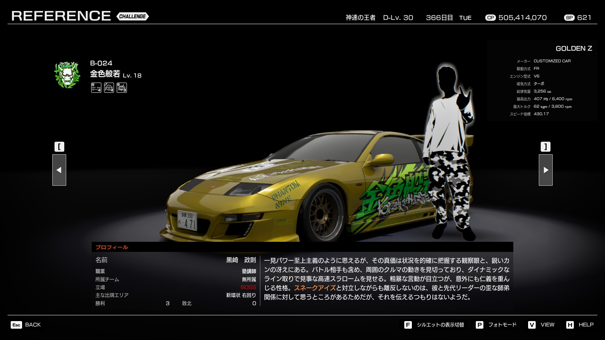The width and height of the screenshot is (605, 340).
Task: Select the car distance skill icon
Action: pyautogui.click(x=96, y=88)
